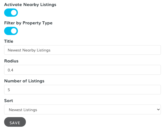This screenshot has width=165, height=130.
Task: Click the knob of Filter by Property Type toggle
Action: 14,31
